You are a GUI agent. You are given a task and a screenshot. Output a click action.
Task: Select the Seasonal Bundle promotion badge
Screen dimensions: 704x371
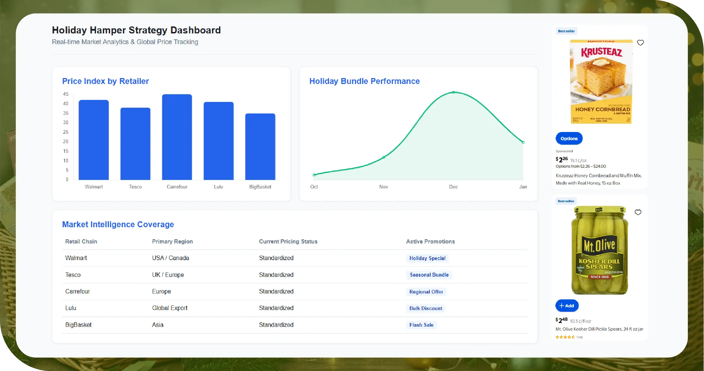pyautogui.click(x=429, y=275)
